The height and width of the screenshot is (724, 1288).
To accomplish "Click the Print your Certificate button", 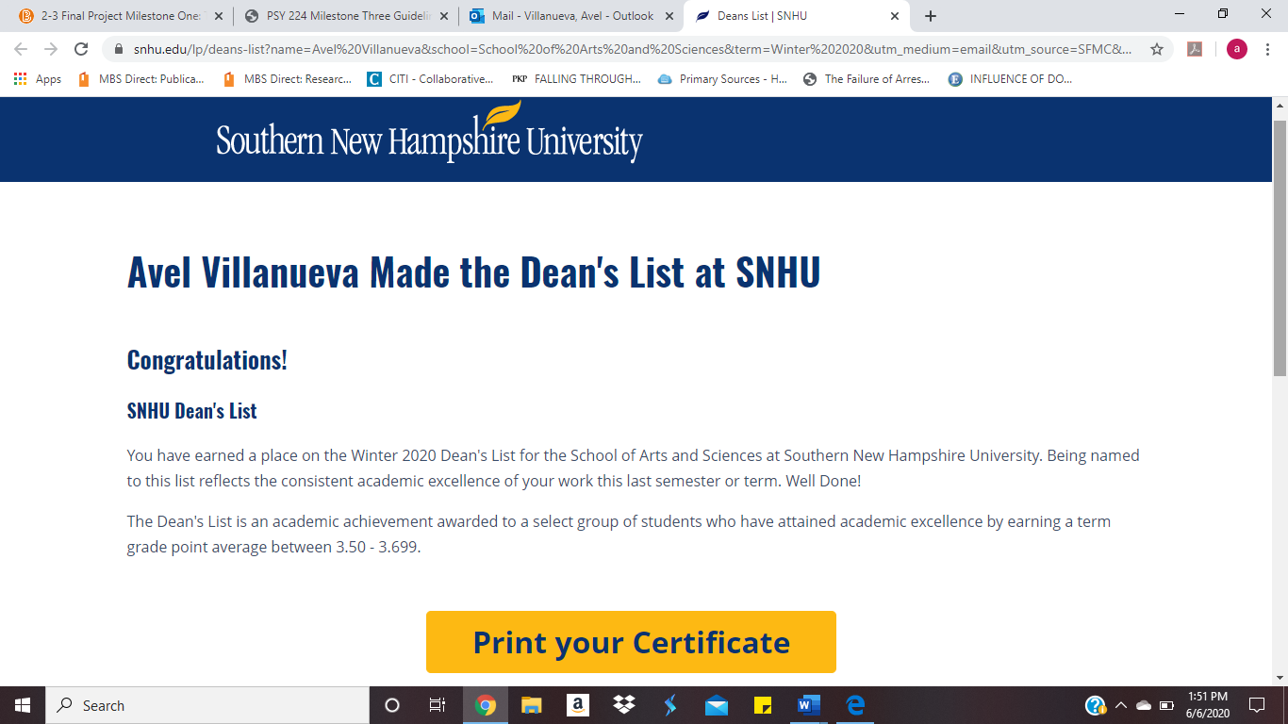I will pyautogui.click(x=631, y=642).
